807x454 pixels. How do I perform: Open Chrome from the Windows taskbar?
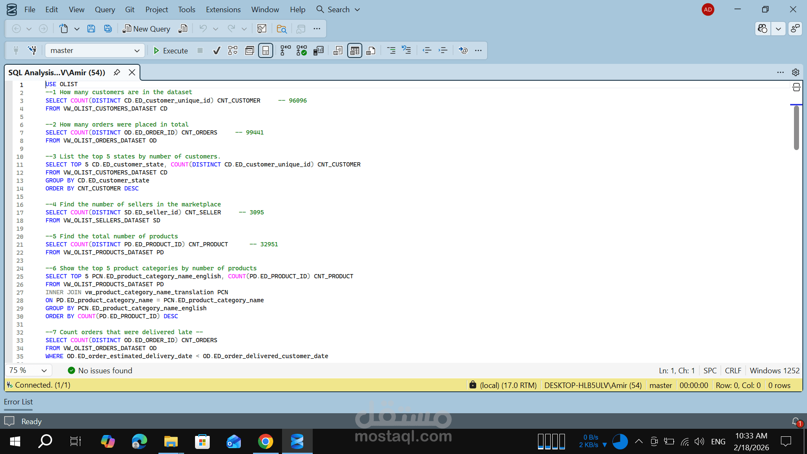coord(265,441)
